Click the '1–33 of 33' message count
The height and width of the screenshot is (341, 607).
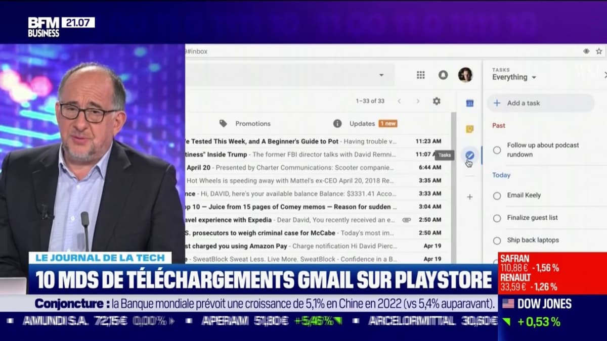click(370, 101)
